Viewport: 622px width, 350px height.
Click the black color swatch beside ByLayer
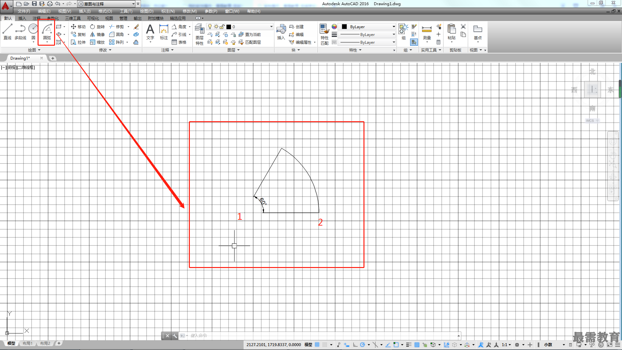344,27
